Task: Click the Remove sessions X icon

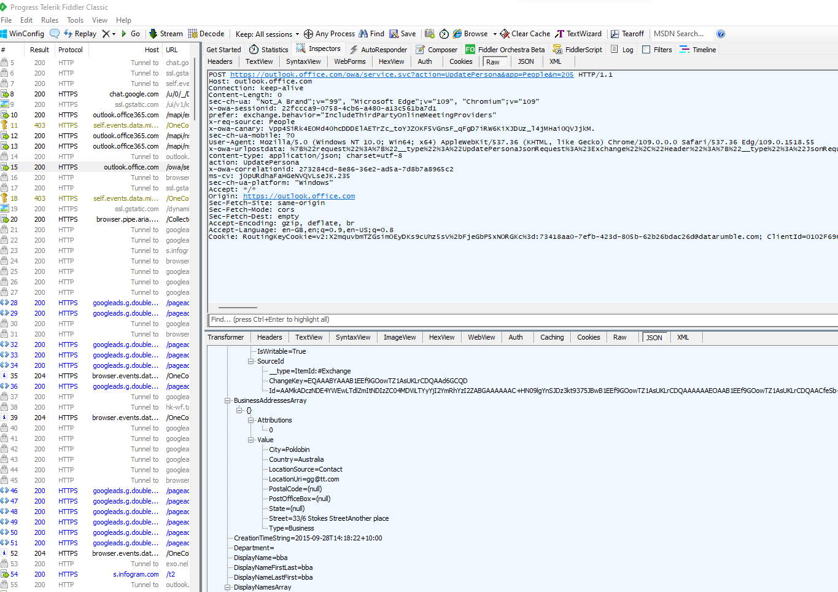Action: (x=106, y=34)
